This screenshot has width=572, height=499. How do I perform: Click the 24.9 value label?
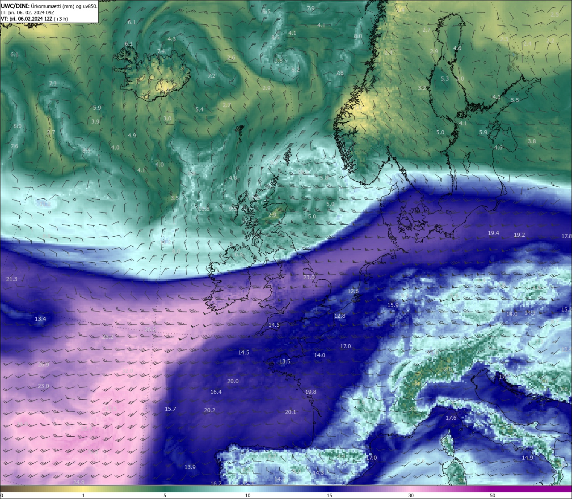click(79, 482)
